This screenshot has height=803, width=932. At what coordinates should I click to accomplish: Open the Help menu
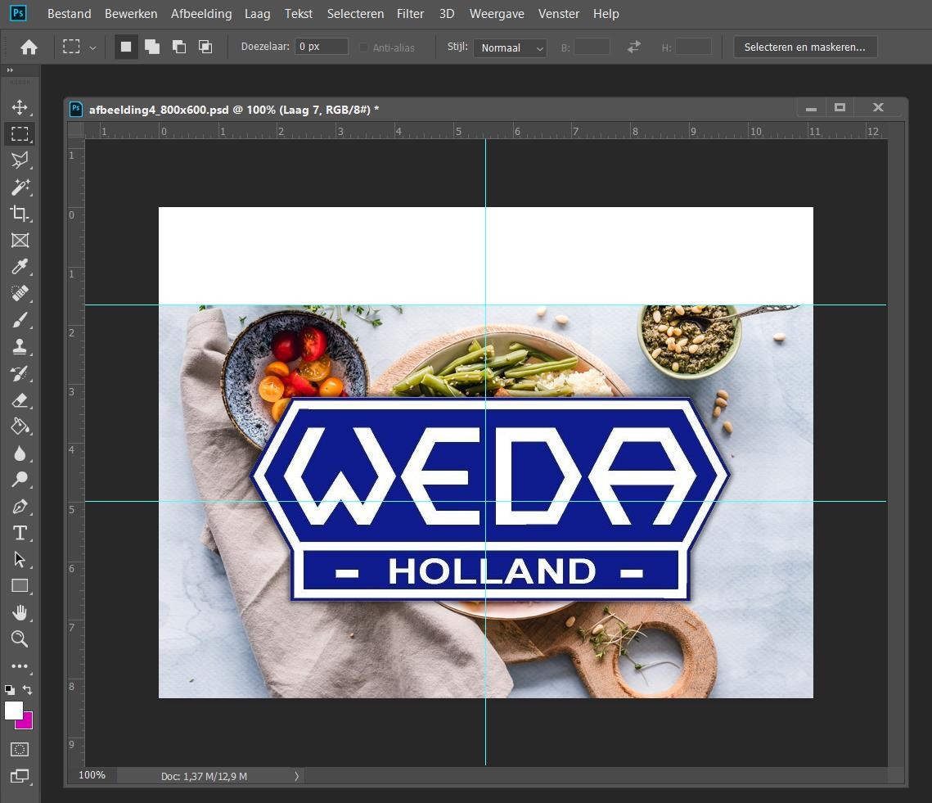pyautogui.click(x=606, y=14)
